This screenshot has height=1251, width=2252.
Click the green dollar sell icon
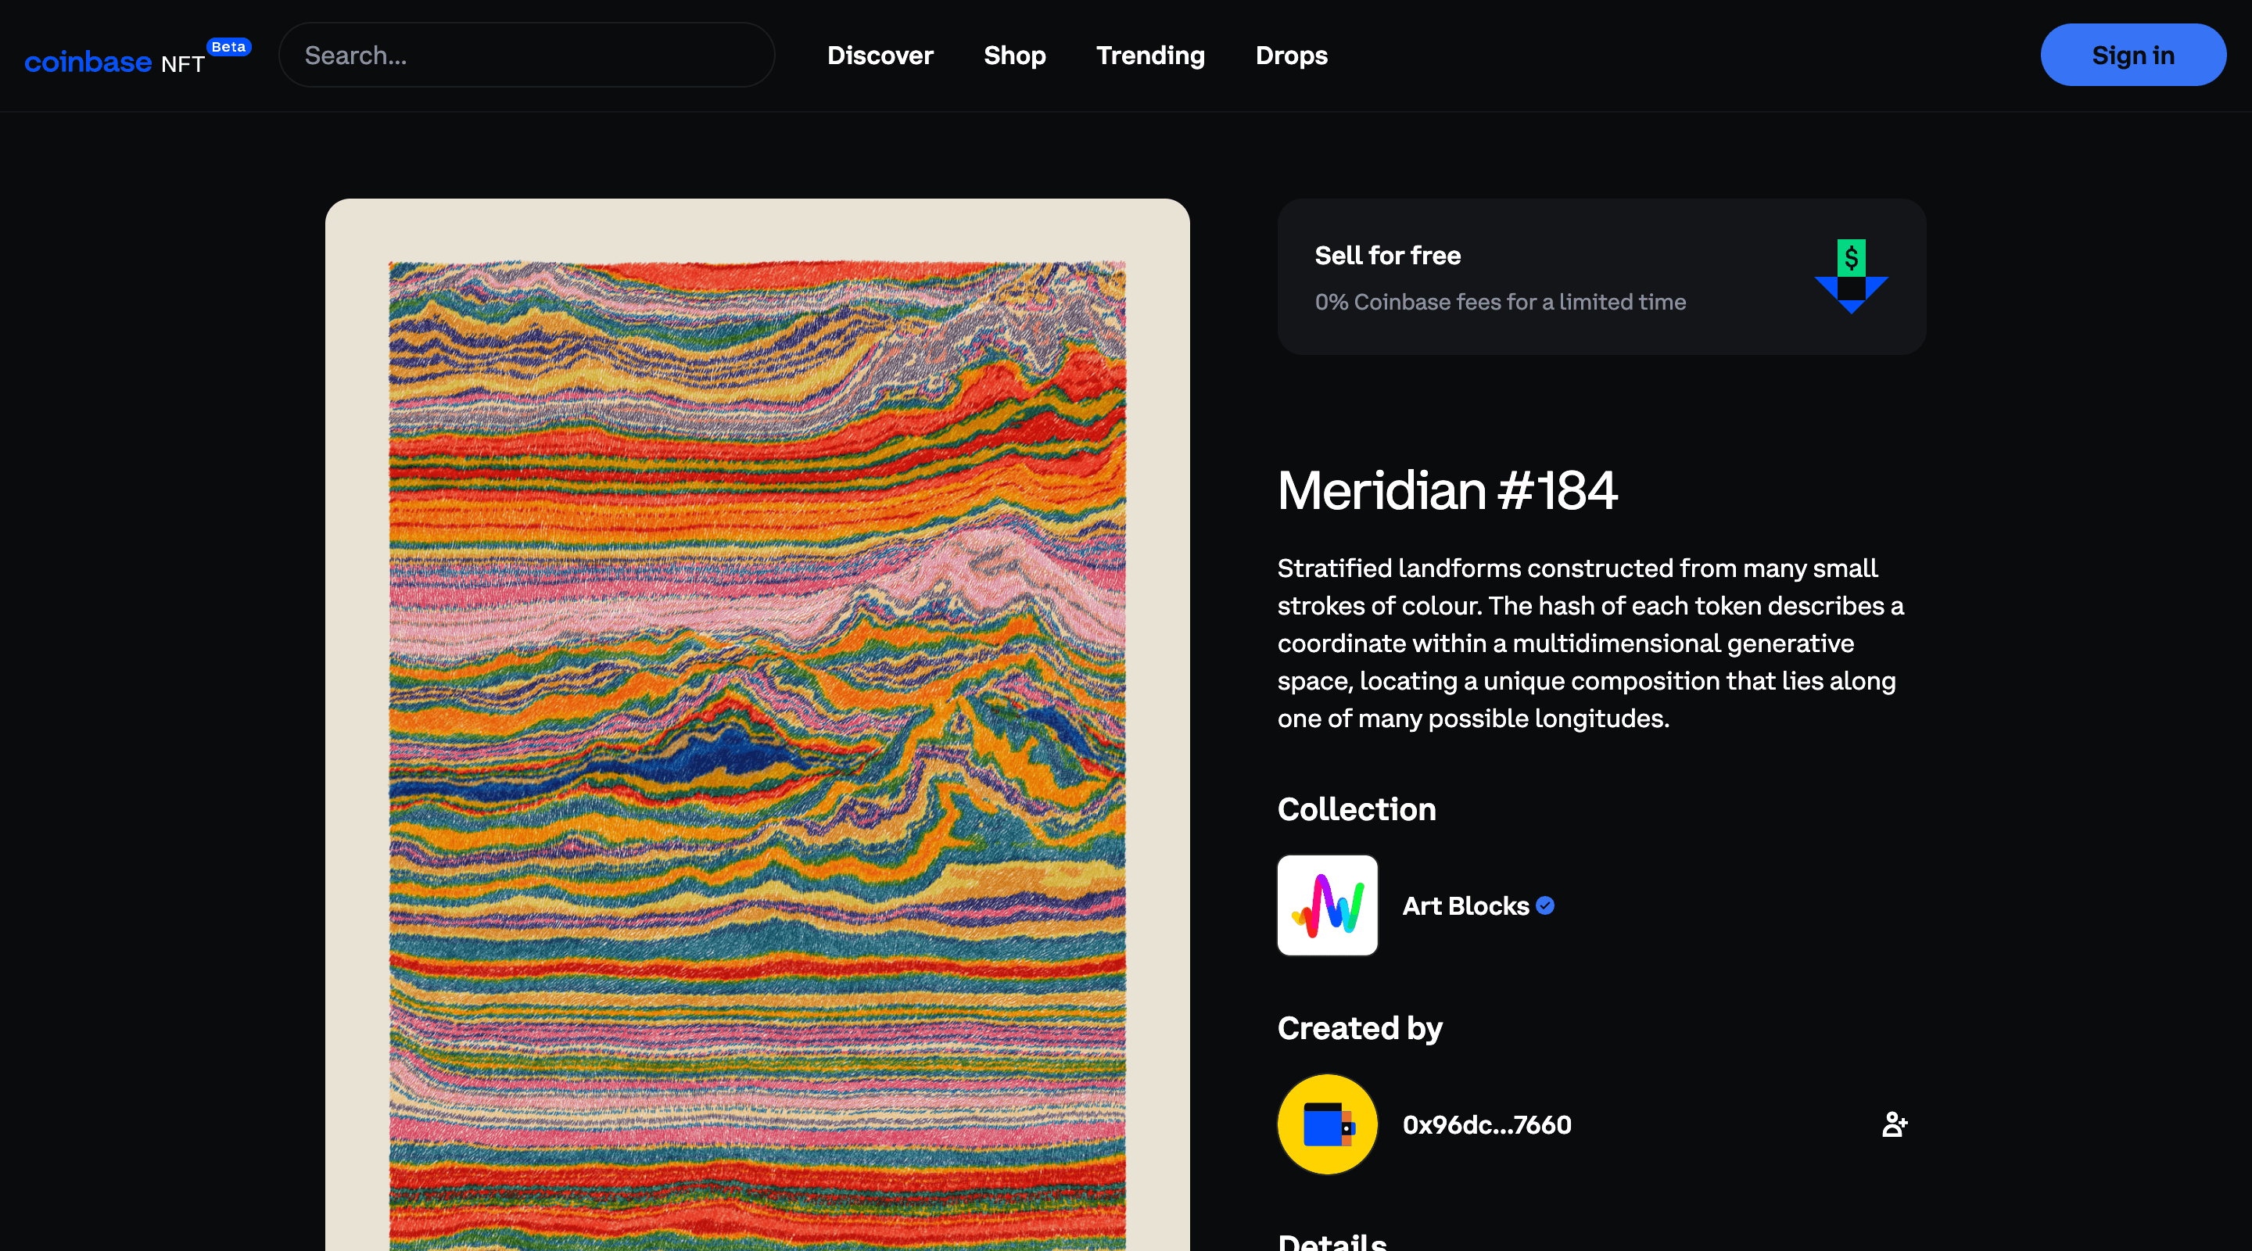1851,257
